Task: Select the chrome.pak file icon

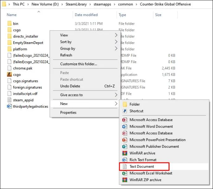Action: pos(9,68)
